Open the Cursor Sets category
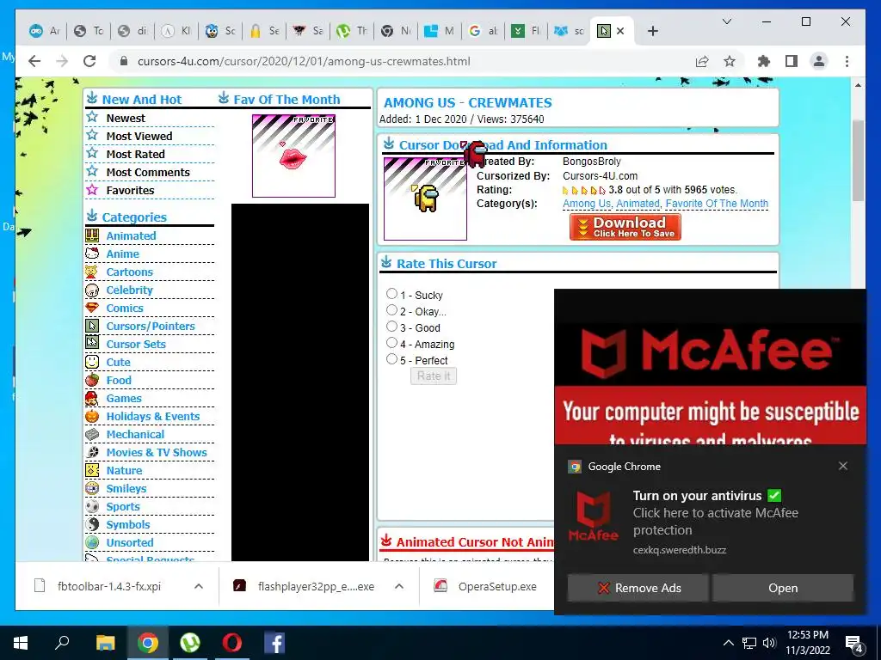The height and width of the screenshot is (660, 881). tap(136, 344)
